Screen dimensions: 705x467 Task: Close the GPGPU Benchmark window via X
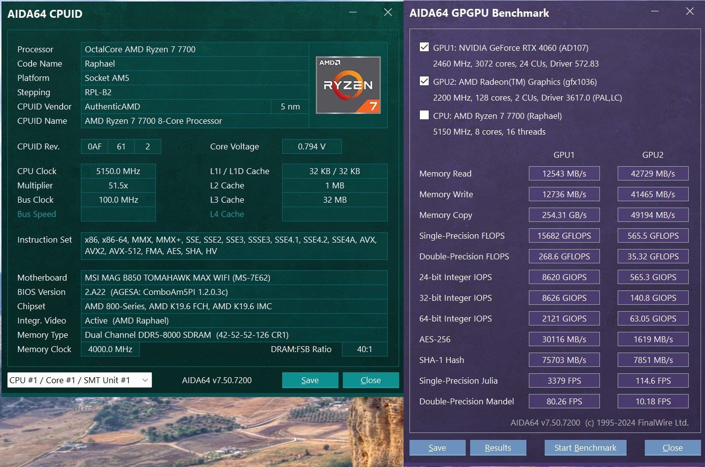pos(690,11)
